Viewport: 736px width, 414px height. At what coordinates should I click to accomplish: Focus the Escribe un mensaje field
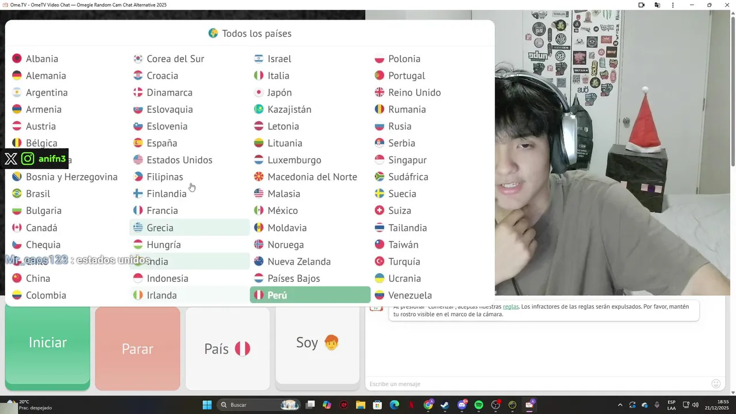(x=538, y=384)
